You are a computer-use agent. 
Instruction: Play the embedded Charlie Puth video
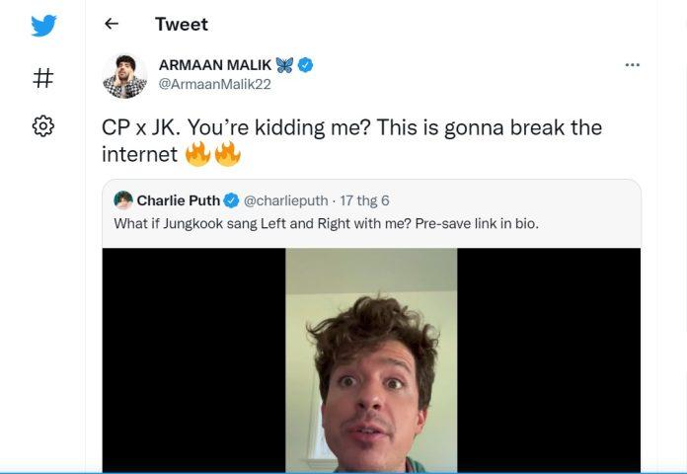tap(371, 360)
